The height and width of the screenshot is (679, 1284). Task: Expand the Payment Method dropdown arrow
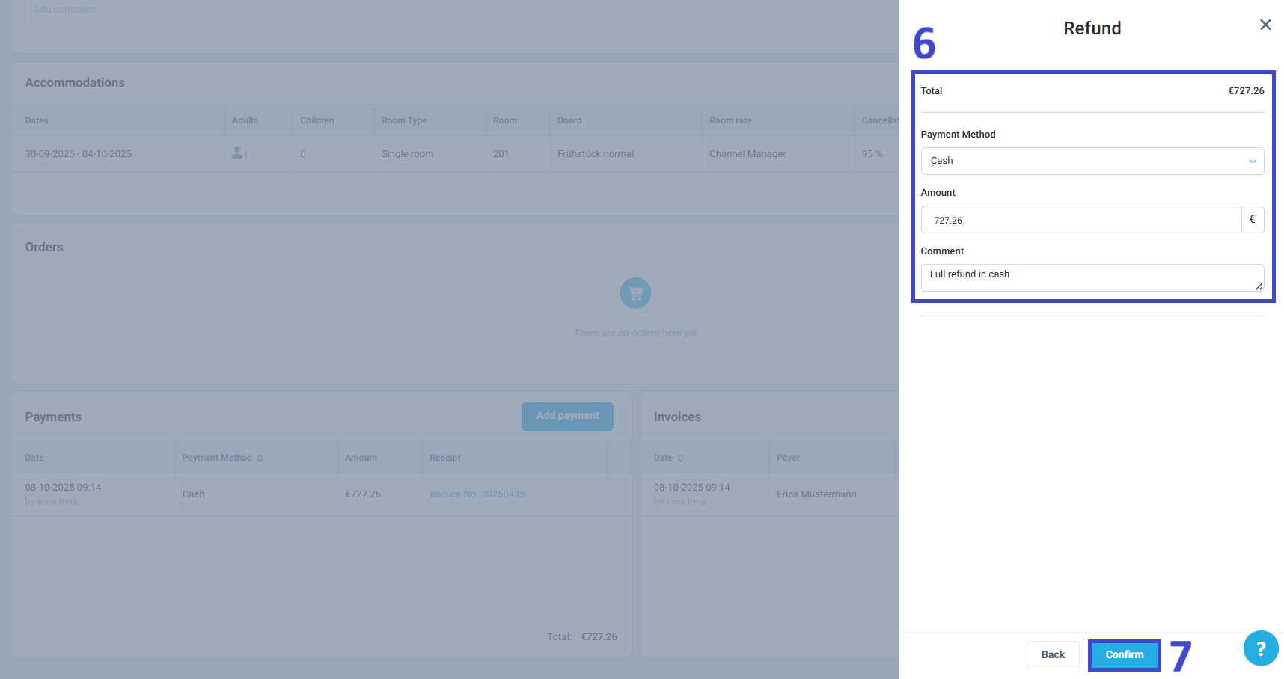pyautogui.click(x=1253, y=162)
